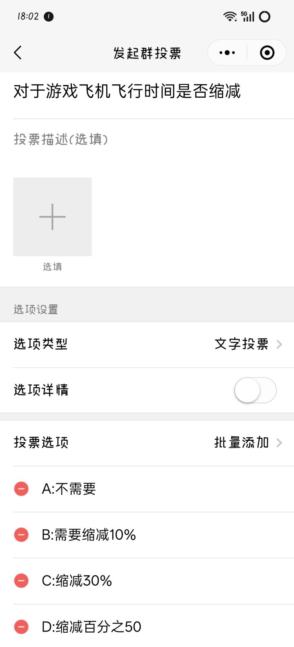Expand the 文字投票 option type chevron
Image resolution: width=294 pixels, height=647 pixels.
[279, 344]
